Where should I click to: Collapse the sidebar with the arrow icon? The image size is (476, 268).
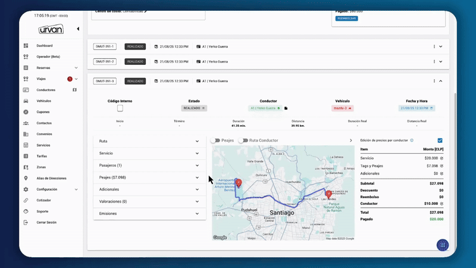click(78, 29)
